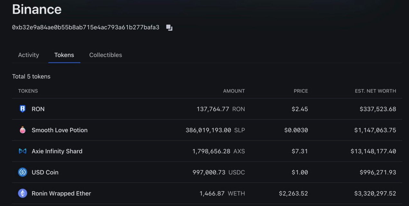
Task: Click the amount 1,798,656.28 AXS
Action: tap(219, 151)
